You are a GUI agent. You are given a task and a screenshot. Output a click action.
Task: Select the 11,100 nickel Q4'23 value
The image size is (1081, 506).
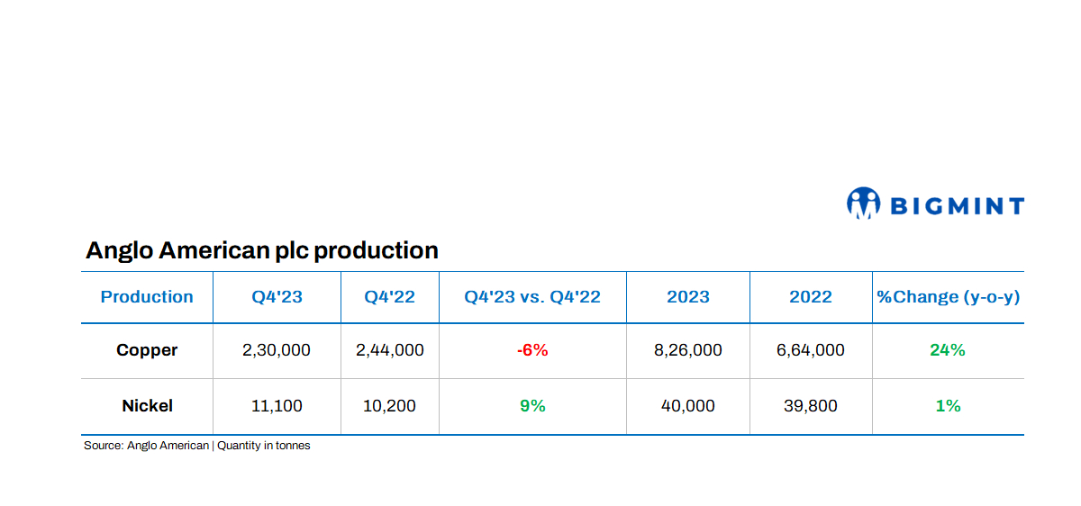point(277,406)
